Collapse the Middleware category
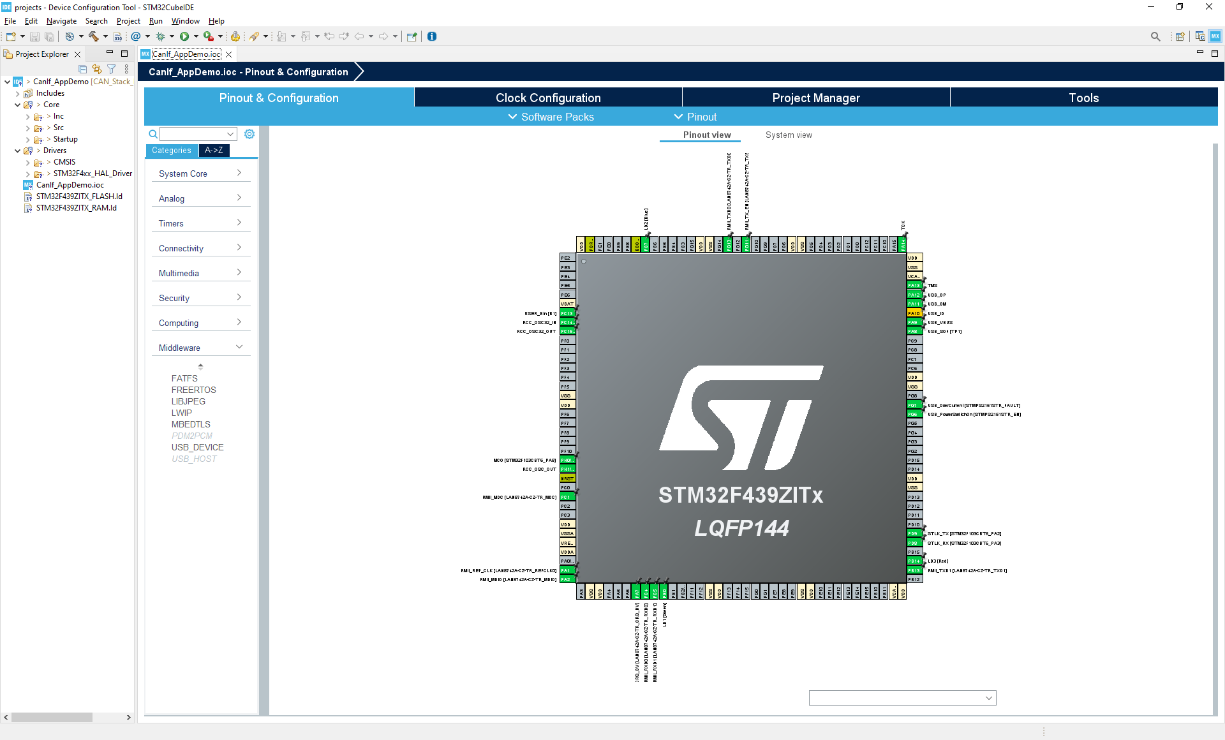The image size is (1225, 740). tap(201, 348)
